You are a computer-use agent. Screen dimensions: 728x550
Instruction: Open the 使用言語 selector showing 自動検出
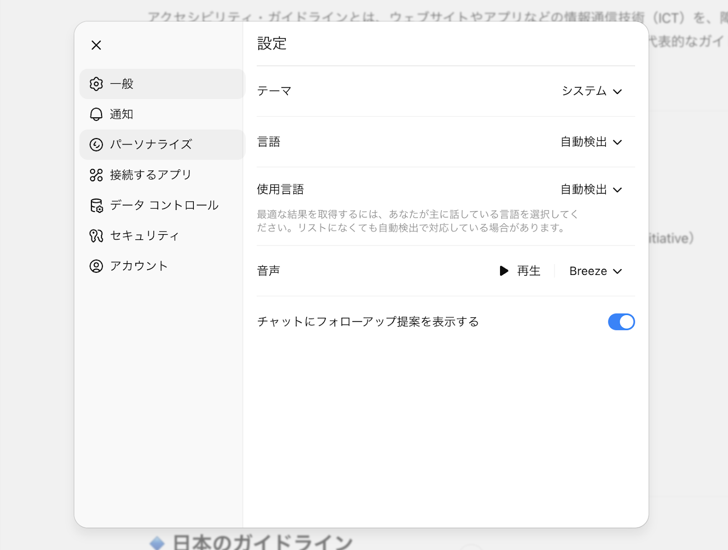tap(591, 190)
